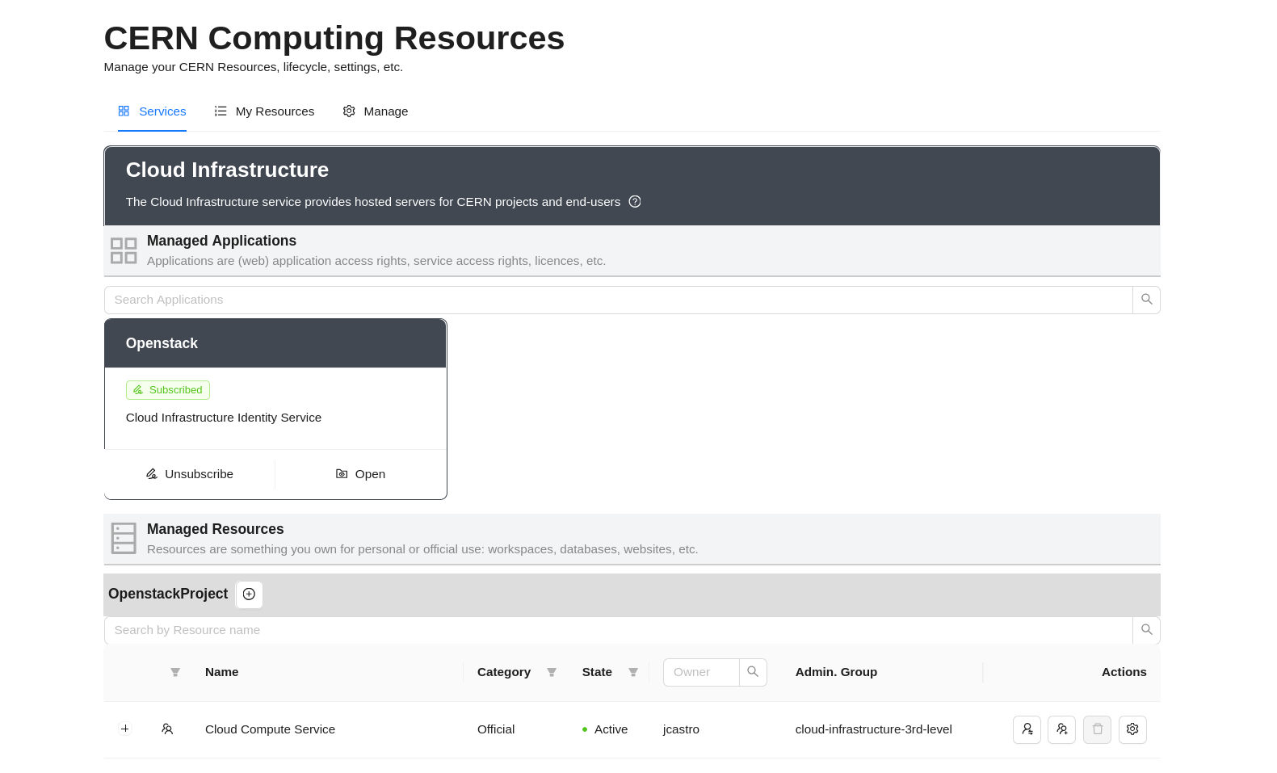Viewport: 1277px width, 773px height.
Task: Click the Name column header
Action: 221,672
